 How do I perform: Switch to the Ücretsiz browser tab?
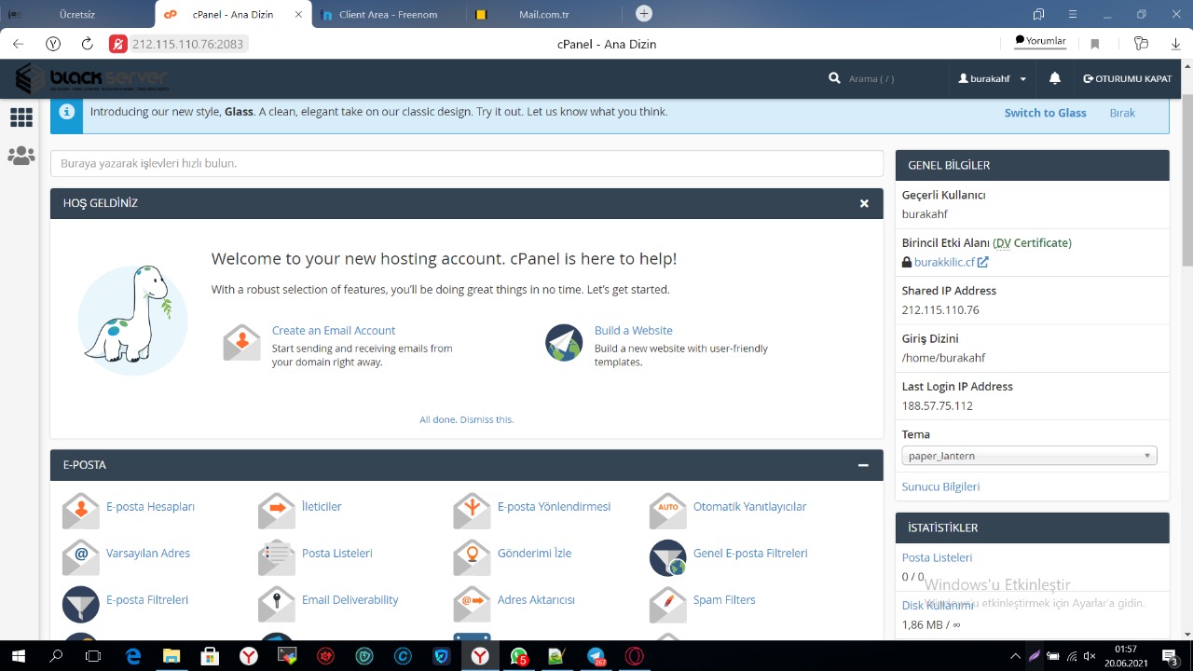77,14
